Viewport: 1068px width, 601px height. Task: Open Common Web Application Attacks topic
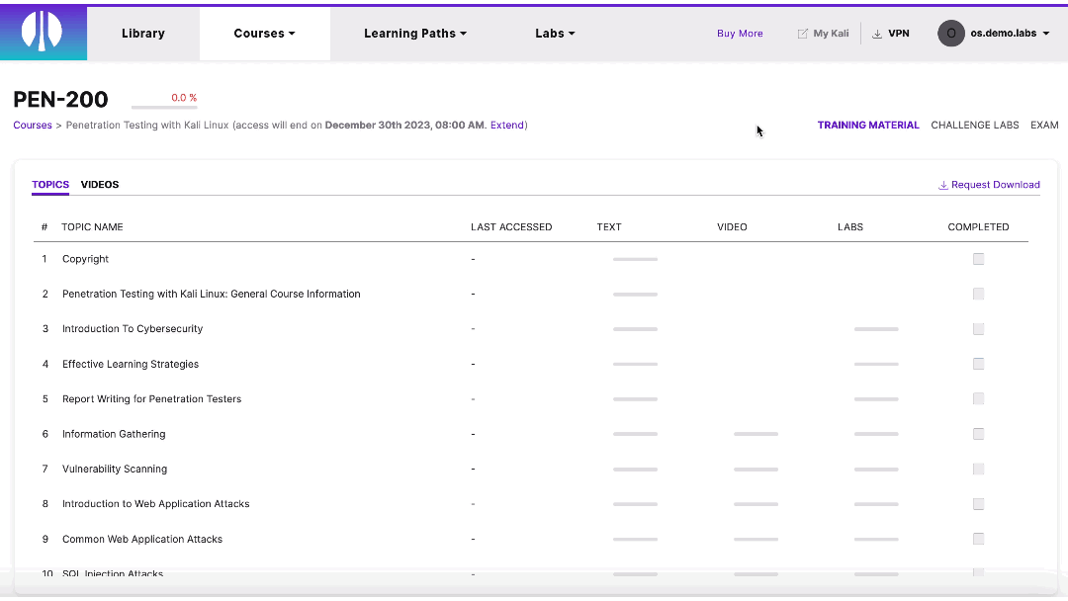click(x=141, y=539)
